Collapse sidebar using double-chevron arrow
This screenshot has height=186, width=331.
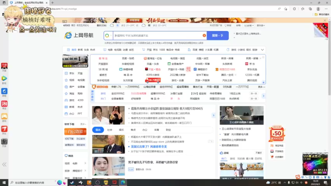4,165
